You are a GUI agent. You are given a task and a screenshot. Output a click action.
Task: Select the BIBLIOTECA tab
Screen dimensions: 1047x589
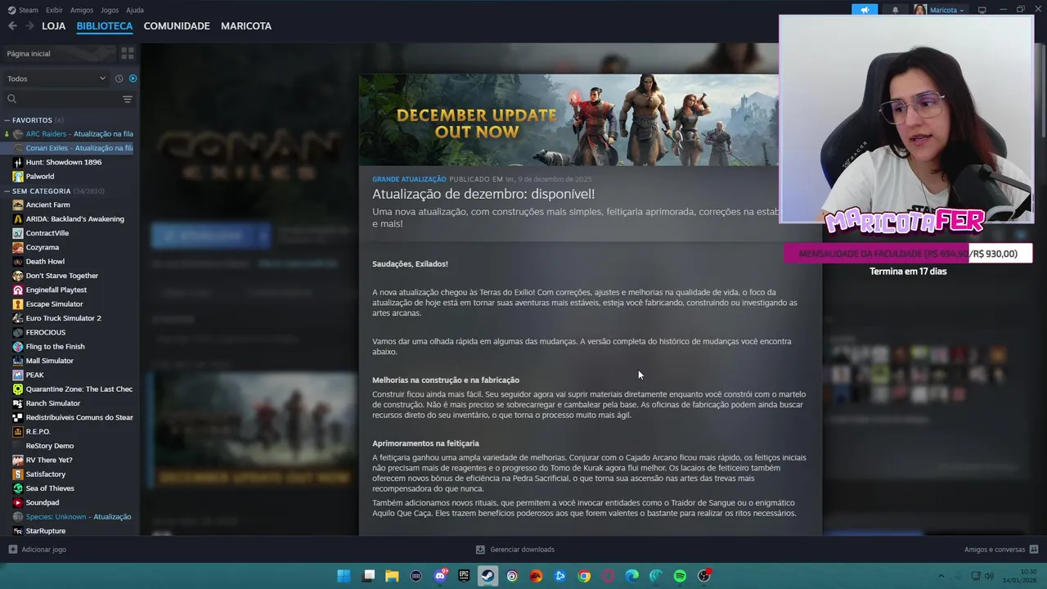105,26
